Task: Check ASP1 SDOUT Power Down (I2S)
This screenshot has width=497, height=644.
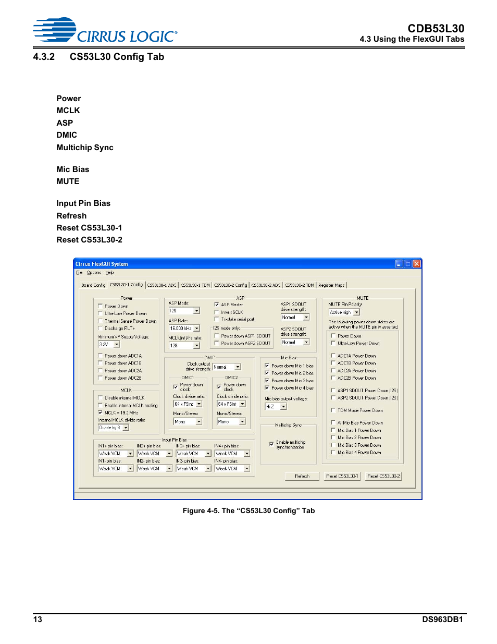Action: 333,390
